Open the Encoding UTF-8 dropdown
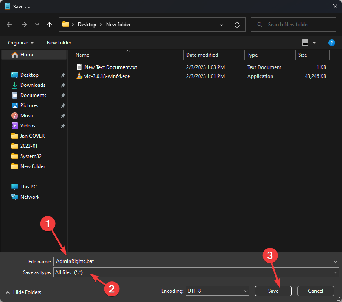The image size is (342, 302). [217, 291]
